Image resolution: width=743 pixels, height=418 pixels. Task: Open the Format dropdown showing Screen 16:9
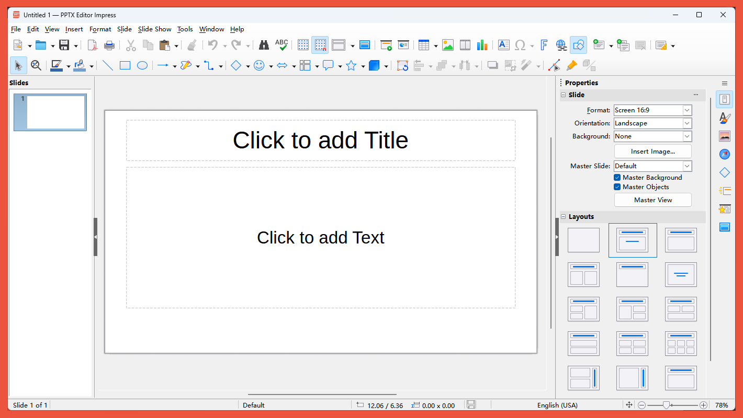click(x=653, y=110)
